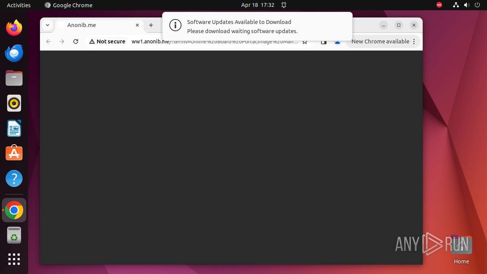The height and width of the screenshot is (274, 487).
Task: Open Software Updates Available notification
Action: (257, 26)
